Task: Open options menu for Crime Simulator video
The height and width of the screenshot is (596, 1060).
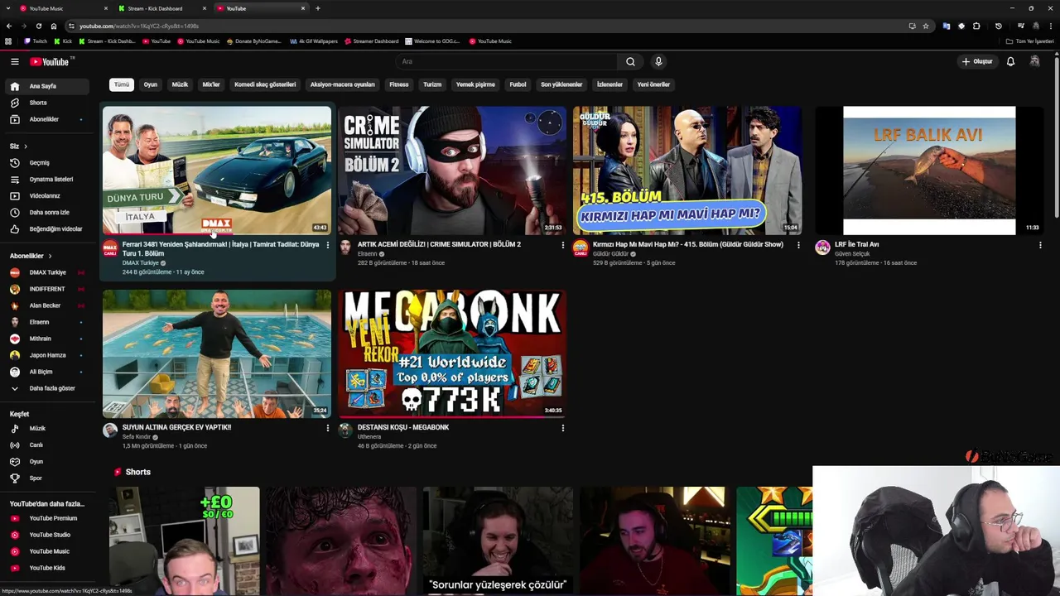Action: (562, 245)
